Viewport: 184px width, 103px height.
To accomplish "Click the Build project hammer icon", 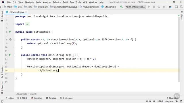I will click(x=121, y=7).
